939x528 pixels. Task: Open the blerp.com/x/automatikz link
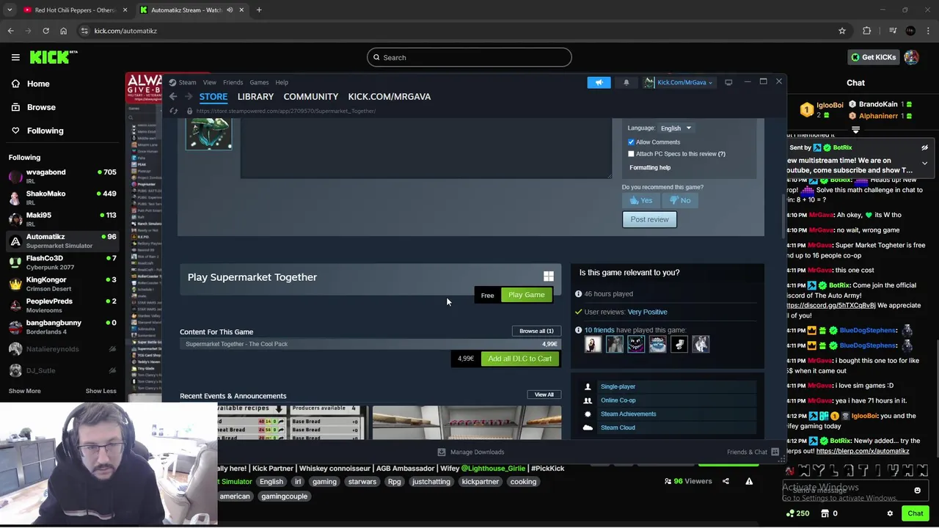click(x=863, y=451)
